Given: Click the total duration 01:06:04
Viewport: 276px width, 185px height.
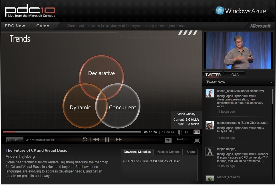Looking at the screenshot, I should (168, 132).
